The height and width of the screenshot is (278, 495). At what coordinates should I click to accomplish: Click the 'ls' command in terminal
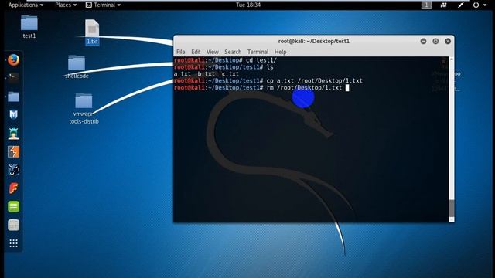(270, 67)
